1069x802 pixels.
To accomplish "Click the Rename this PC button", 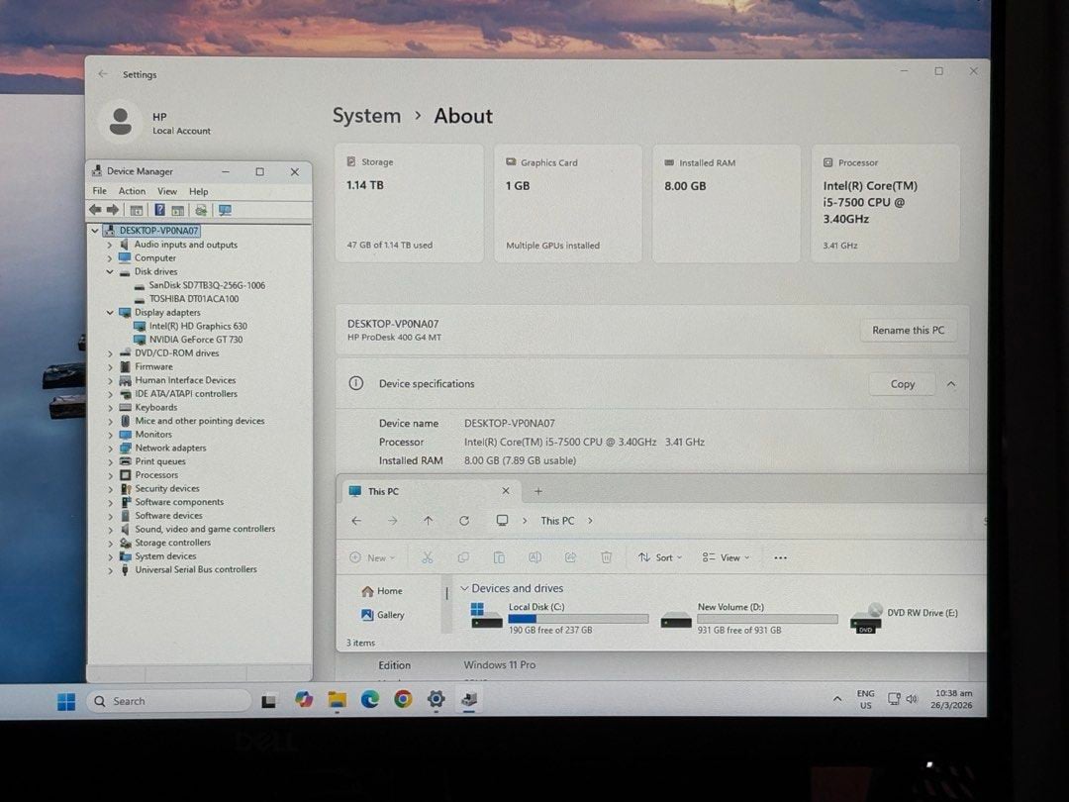I will tap(908, 331).
